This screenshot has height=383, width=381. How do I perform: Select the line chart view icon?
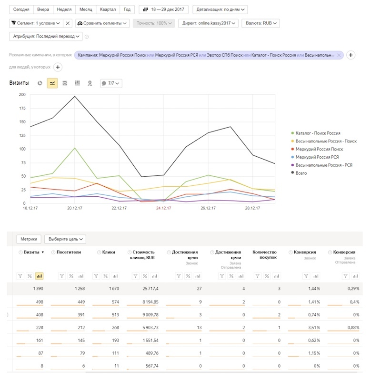pyautogui.click(x=52, y=83)
